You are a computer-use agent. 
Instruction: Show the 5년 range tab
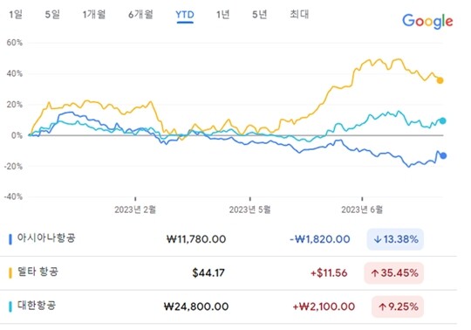click(260, 15)
